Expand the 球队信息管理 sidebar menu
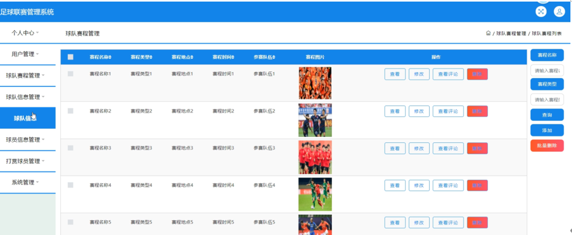The width and height of the screenshot is (572, 235). [x=26, y=97]
